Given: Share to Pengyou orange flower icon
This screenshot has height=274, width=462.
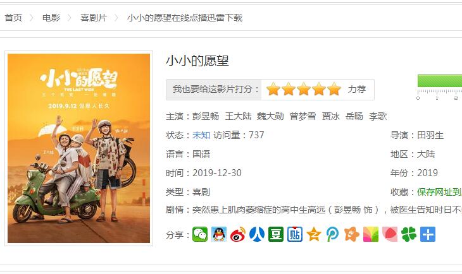Looking at the screenshot, I should point(352,234).
